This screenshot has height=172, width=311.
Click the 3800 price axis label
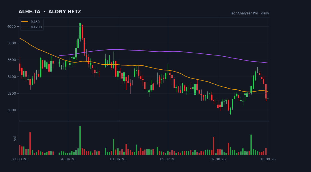[x=11, y=43]
